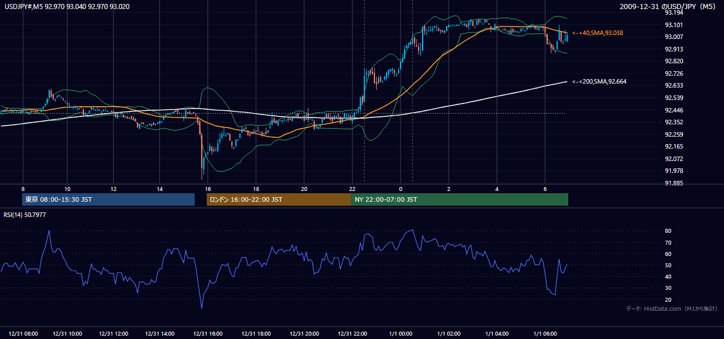Screen dimensions: 724x339
Task: Click RSI scale value 30
Action: [668, 288]
